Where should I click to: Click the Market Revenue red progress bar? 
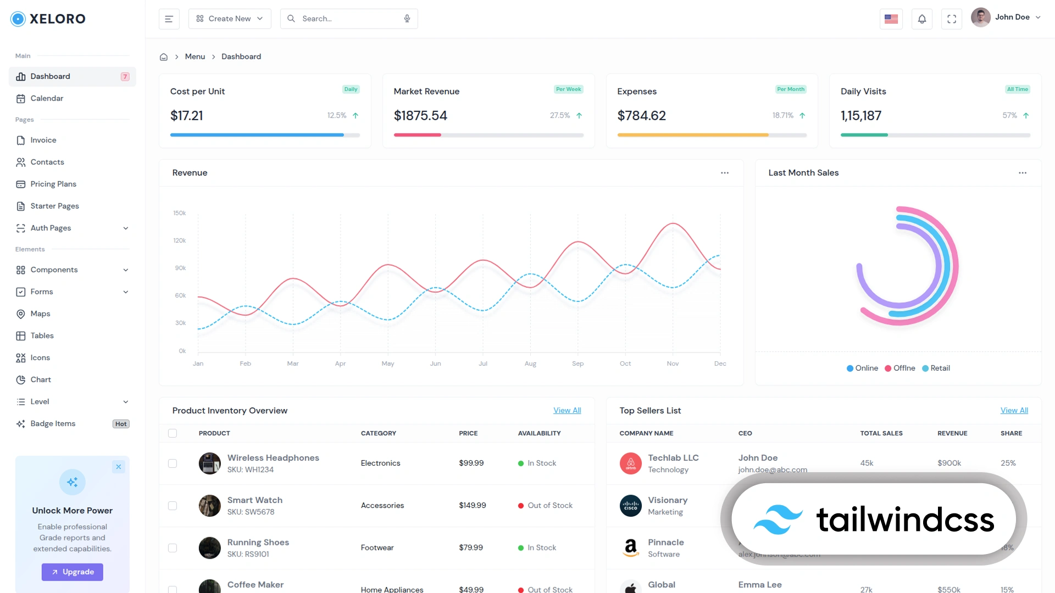417,135
